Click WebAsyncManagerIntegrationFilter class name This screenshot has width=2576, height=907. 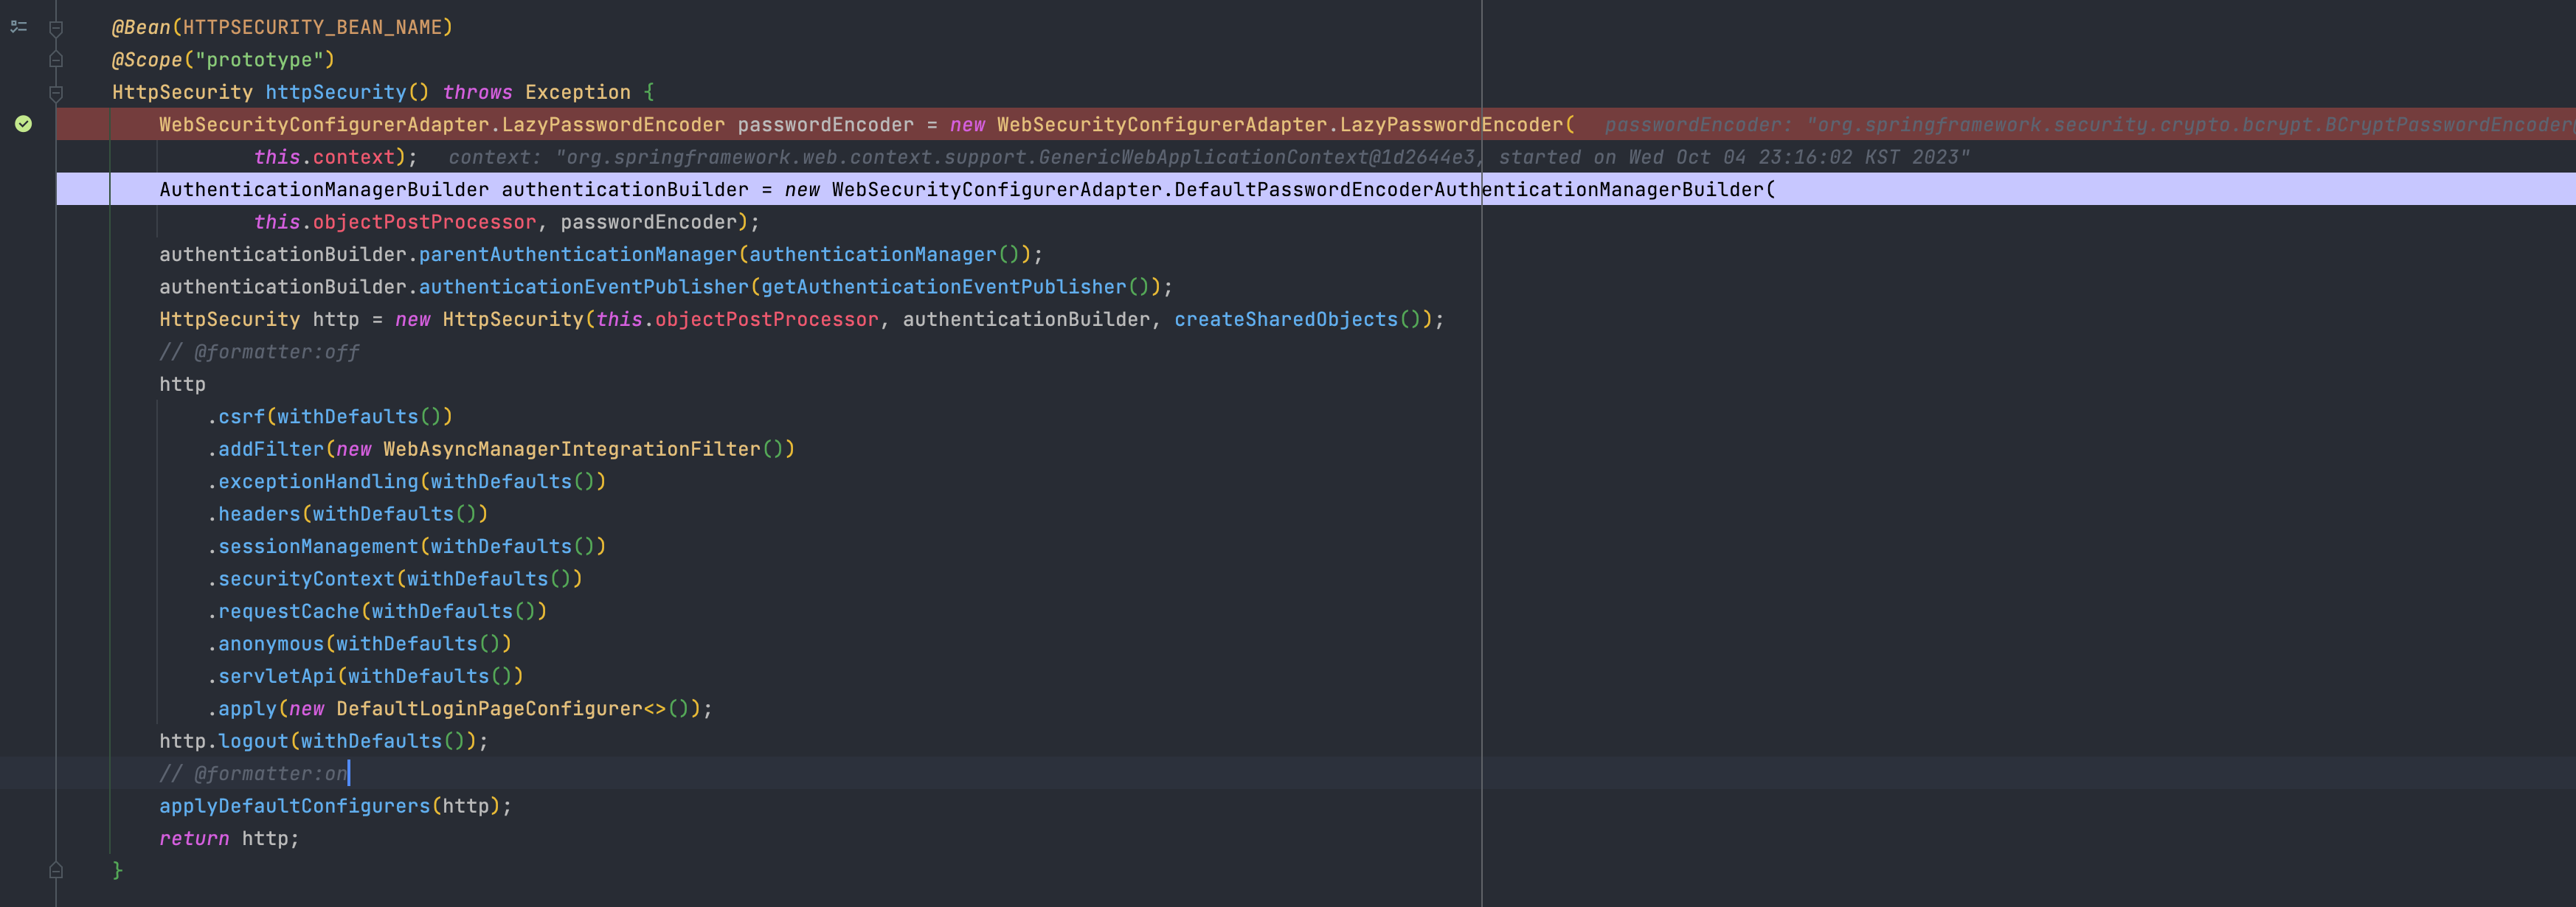coord(571,449)
